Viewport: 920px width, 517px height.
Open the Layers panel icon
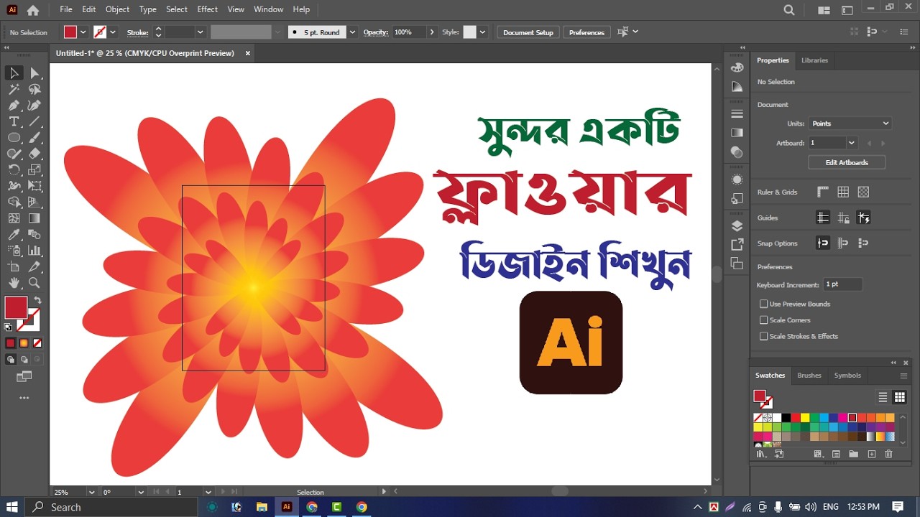(x=737, y=225)
